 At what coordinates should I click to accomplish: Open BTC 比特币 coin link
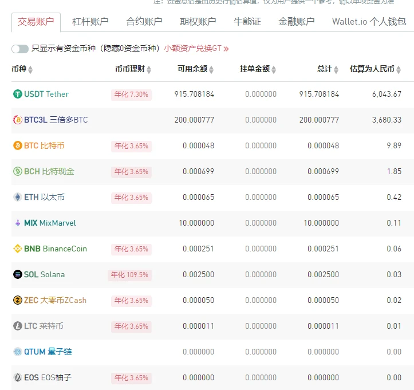(44, 145)
